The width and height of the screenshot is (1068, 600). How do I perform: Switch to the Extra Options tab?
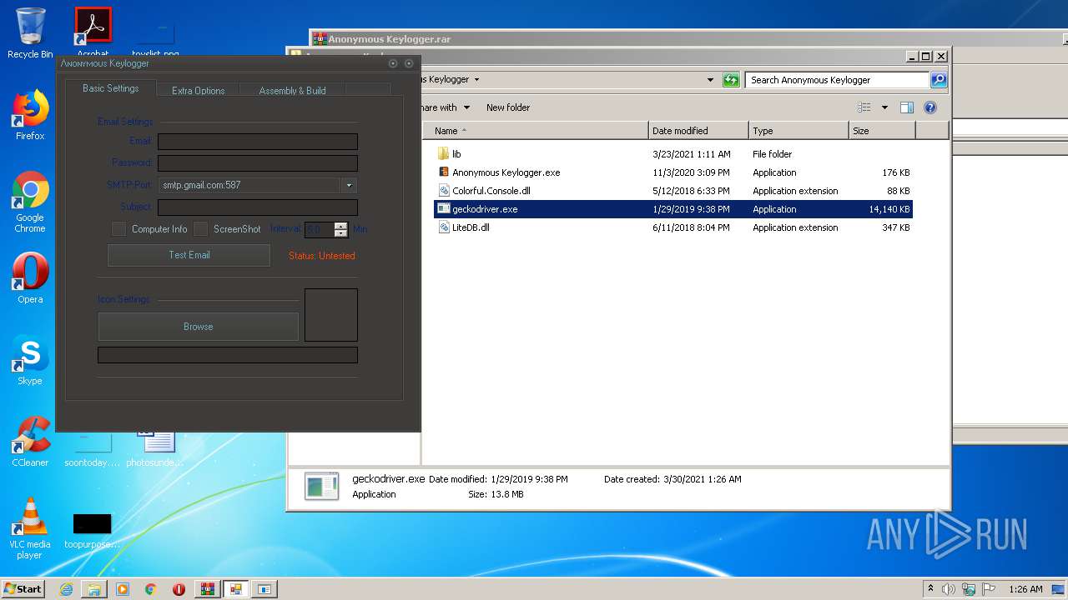[x=198, y=90]
